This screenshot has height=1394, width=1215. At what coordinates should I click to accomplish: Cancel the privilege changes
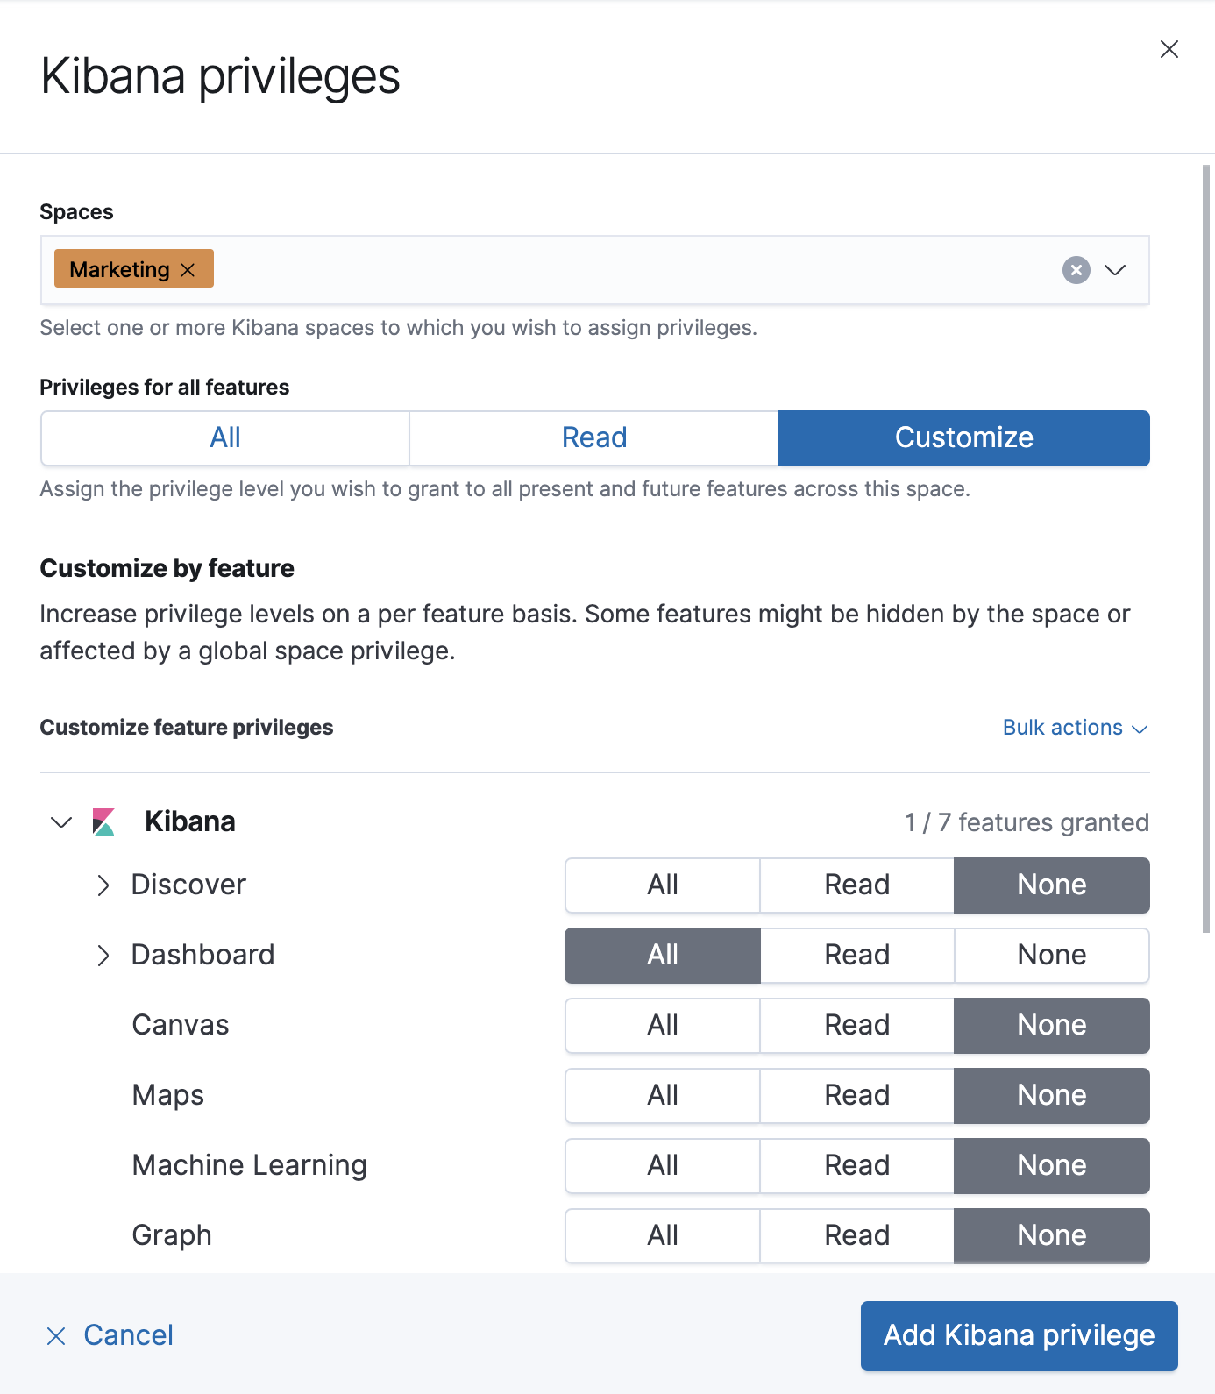(x=110, y=1335)
